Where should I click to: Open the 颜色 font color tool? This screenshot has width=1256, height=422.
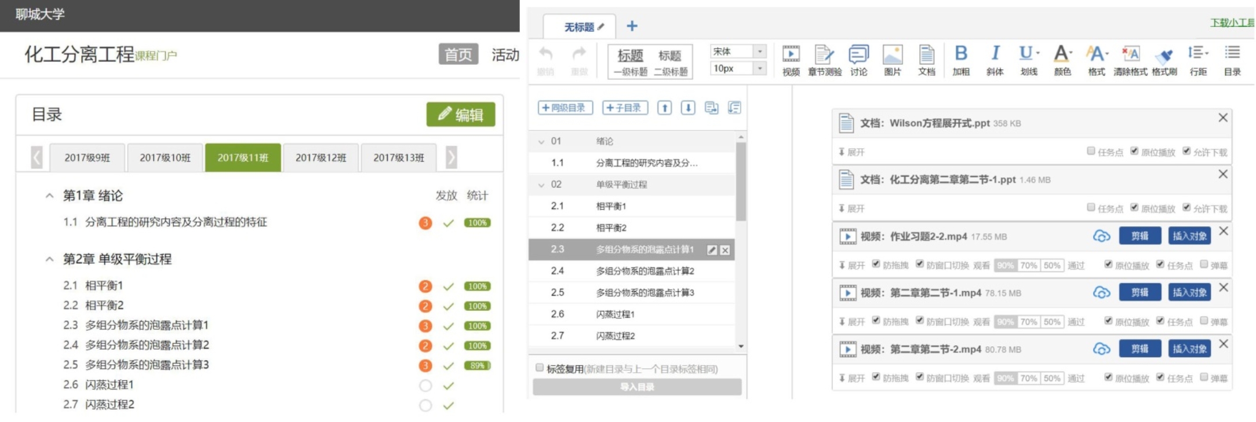[1062, 53]
